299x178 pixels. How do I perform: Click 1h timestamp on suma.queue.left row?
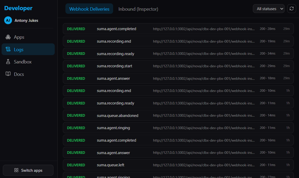pyautogui.click(x=288, y=165)
